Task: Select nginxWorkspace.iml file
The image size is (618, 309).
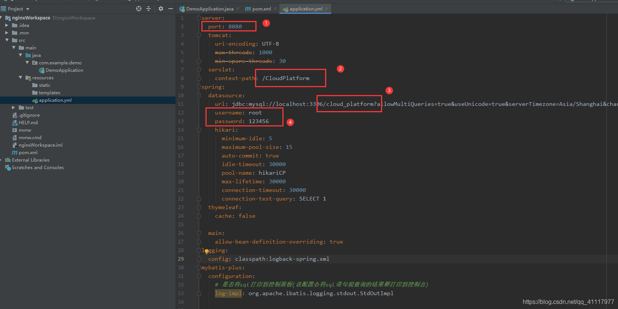Action: point(40,145)
